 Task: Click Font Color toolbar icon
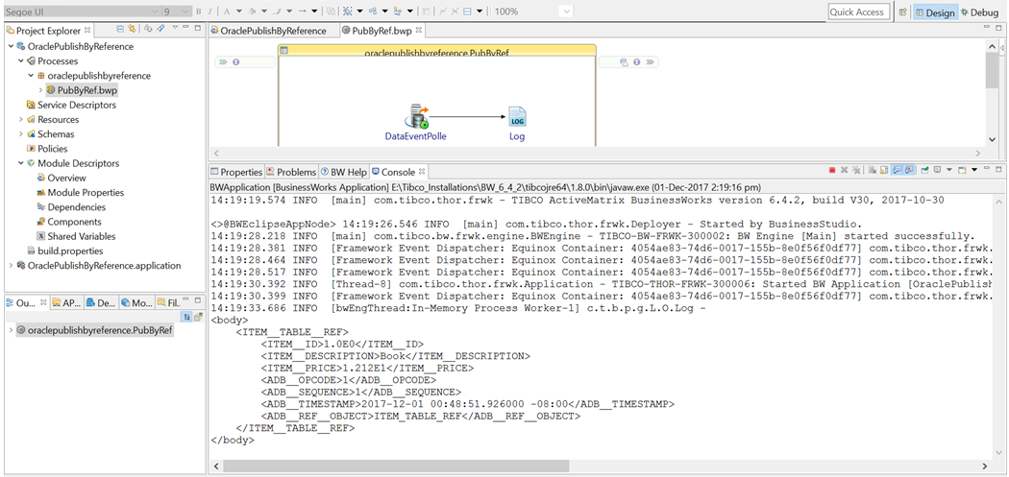coord(227,12)
